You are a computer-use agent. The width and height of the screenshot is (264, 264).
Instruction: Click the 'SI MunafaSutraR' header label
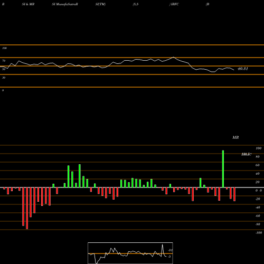tap(65, 4)
